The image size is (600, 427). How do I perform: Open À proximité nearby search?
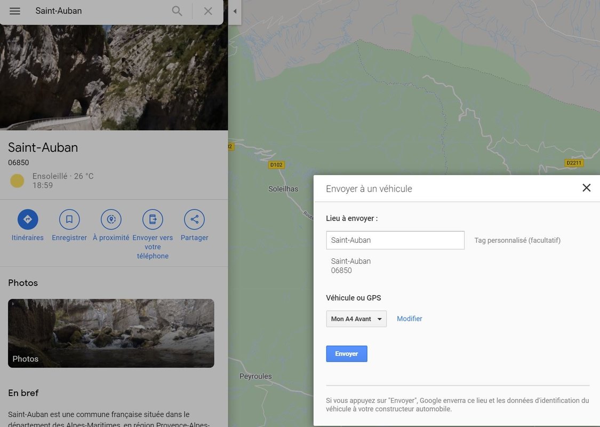[111, 219]
